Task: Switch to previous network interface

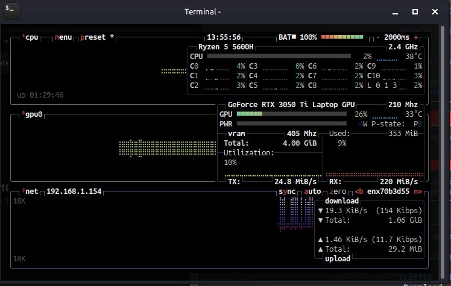Action: [x=358, y=191]
